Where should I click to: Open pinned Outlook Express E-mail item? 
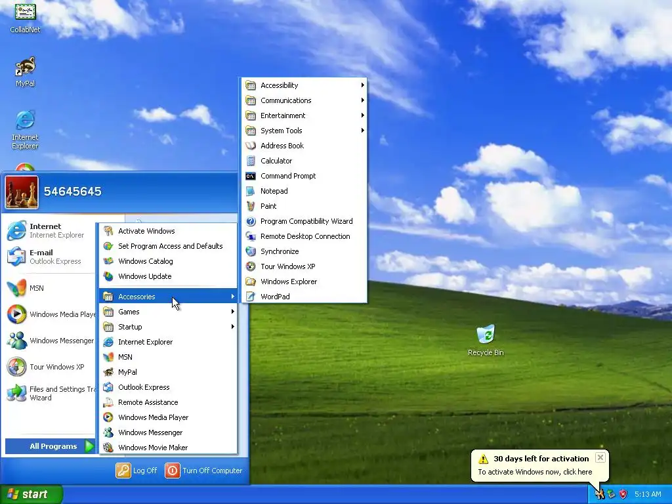click(47, 257)
